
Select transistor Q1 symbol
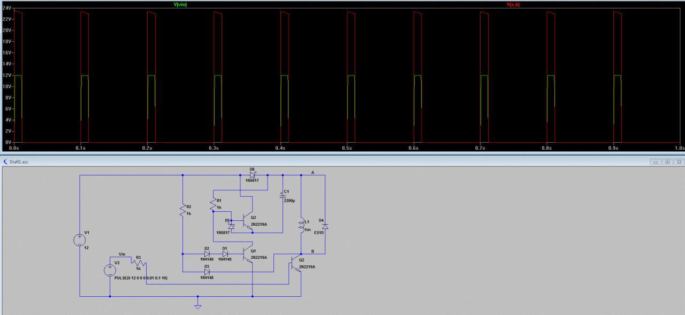pos(248,253)
